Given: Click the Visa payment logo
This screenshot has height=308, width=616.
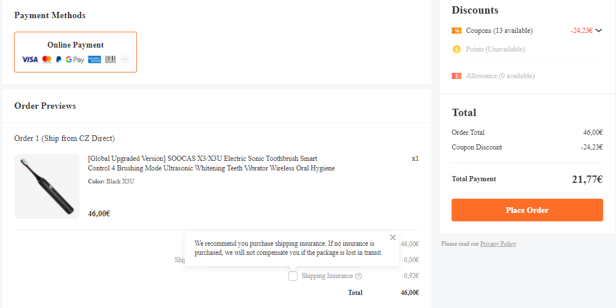Looking at the screenshot, I should click(x=30, y=59).
